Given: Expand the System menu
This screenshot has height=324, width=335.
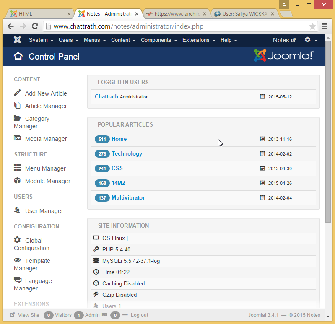Looking at the screenshot, I should 41,40.
